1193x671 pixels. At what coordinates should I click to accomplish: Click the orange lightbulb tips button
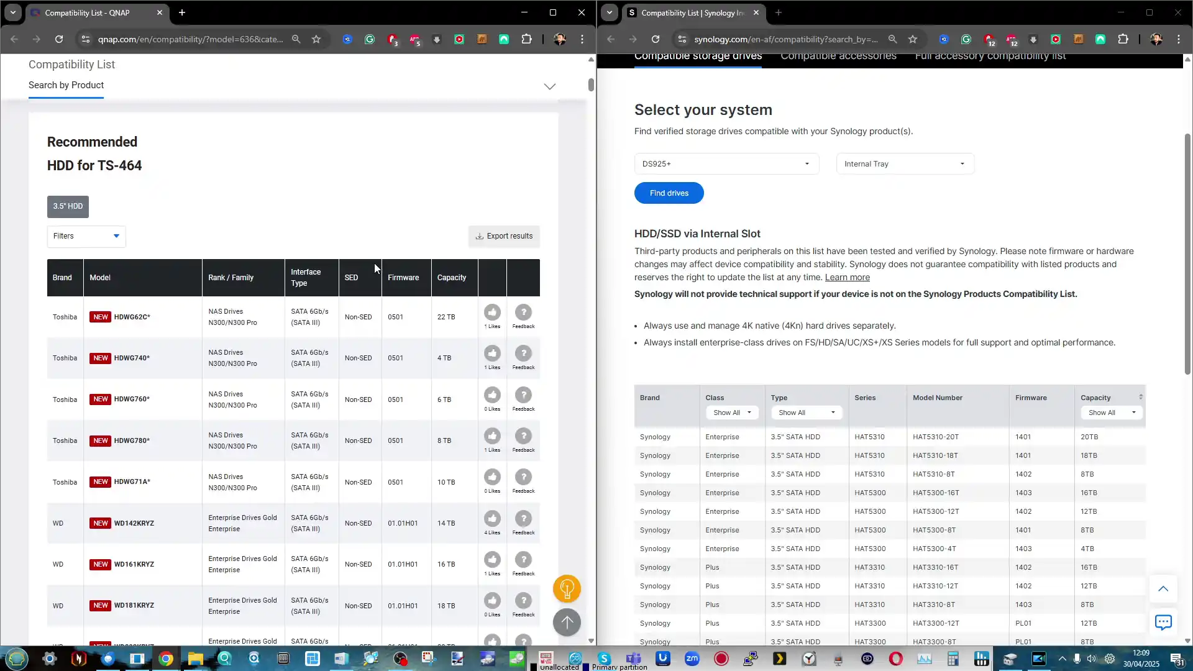(567, 588)
